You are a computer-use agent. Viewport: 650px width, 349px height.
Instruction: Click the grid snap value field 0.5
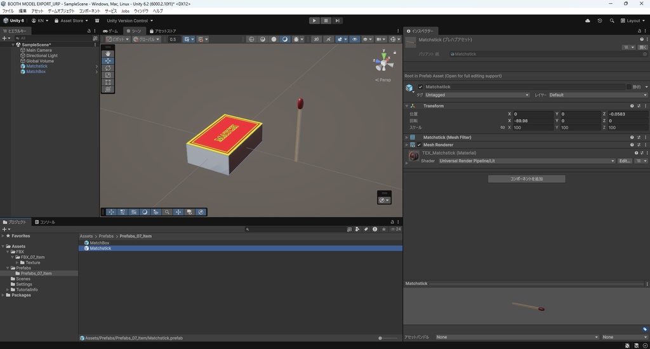coord(173,39)
